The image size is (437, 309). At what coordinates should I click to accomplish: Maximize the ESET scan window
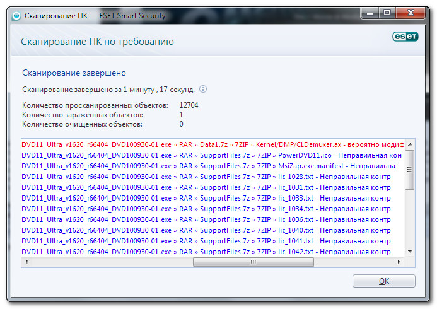(387, 13)
